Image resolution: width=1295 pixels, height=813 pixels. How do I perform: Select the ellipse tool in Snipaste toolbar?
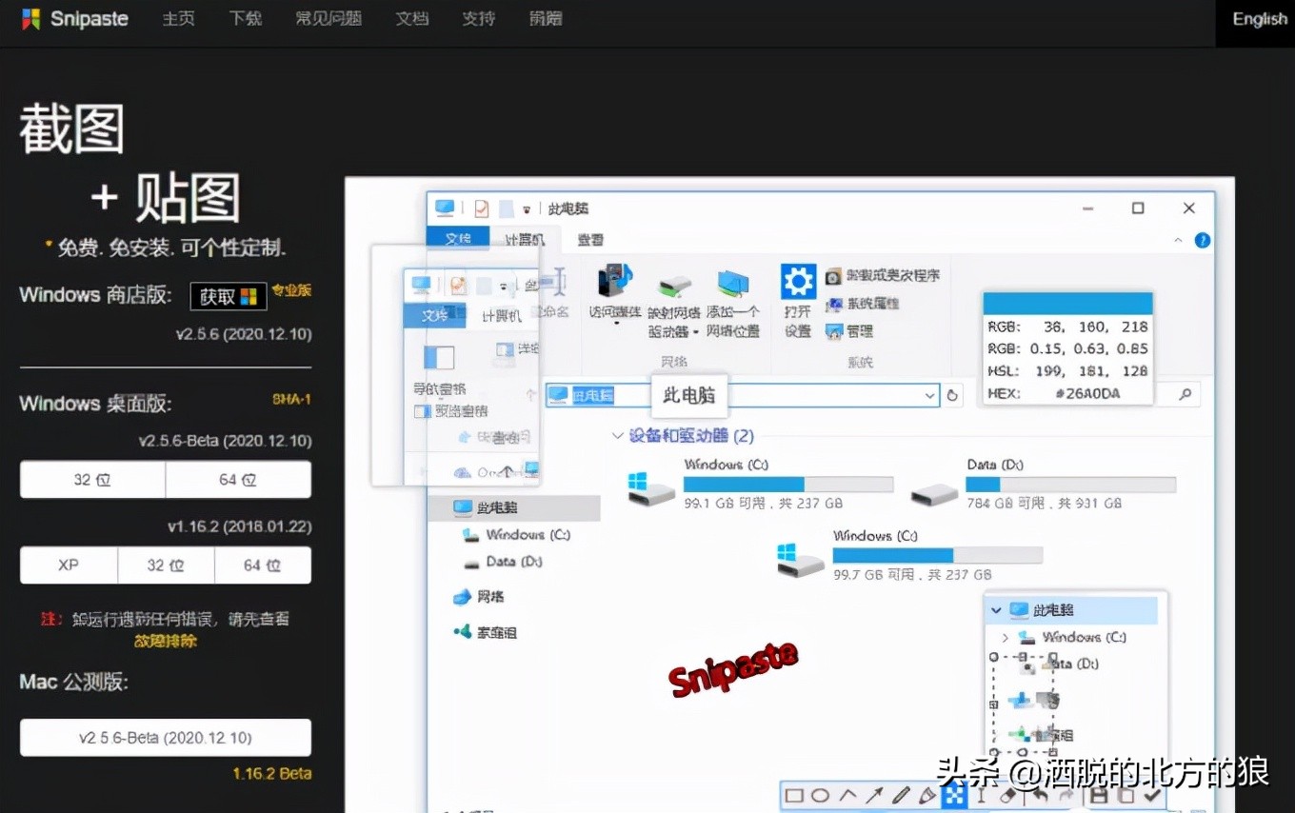pyautogui.click(x=820, y=796)
